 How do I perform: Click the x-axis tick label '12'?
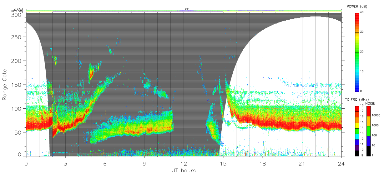tap(184, 164)
